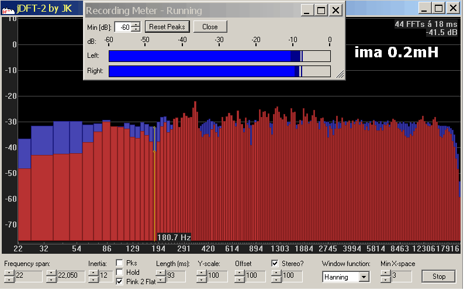This screenshot has width=474, height=290.
Task: Click the jDFT-2 application icon in title bar
Action: [x=8, y=11]
